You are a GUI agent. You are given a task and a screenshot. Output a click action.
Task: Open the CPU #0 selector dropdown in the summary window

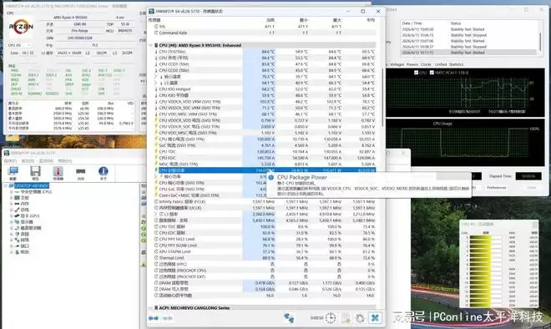[x=20, y=45]
